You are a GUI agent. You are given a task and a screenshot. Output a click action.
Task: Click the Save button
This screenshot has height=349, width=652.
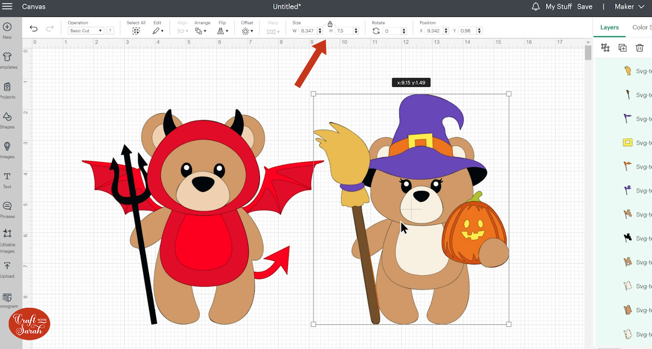(585, 7)
